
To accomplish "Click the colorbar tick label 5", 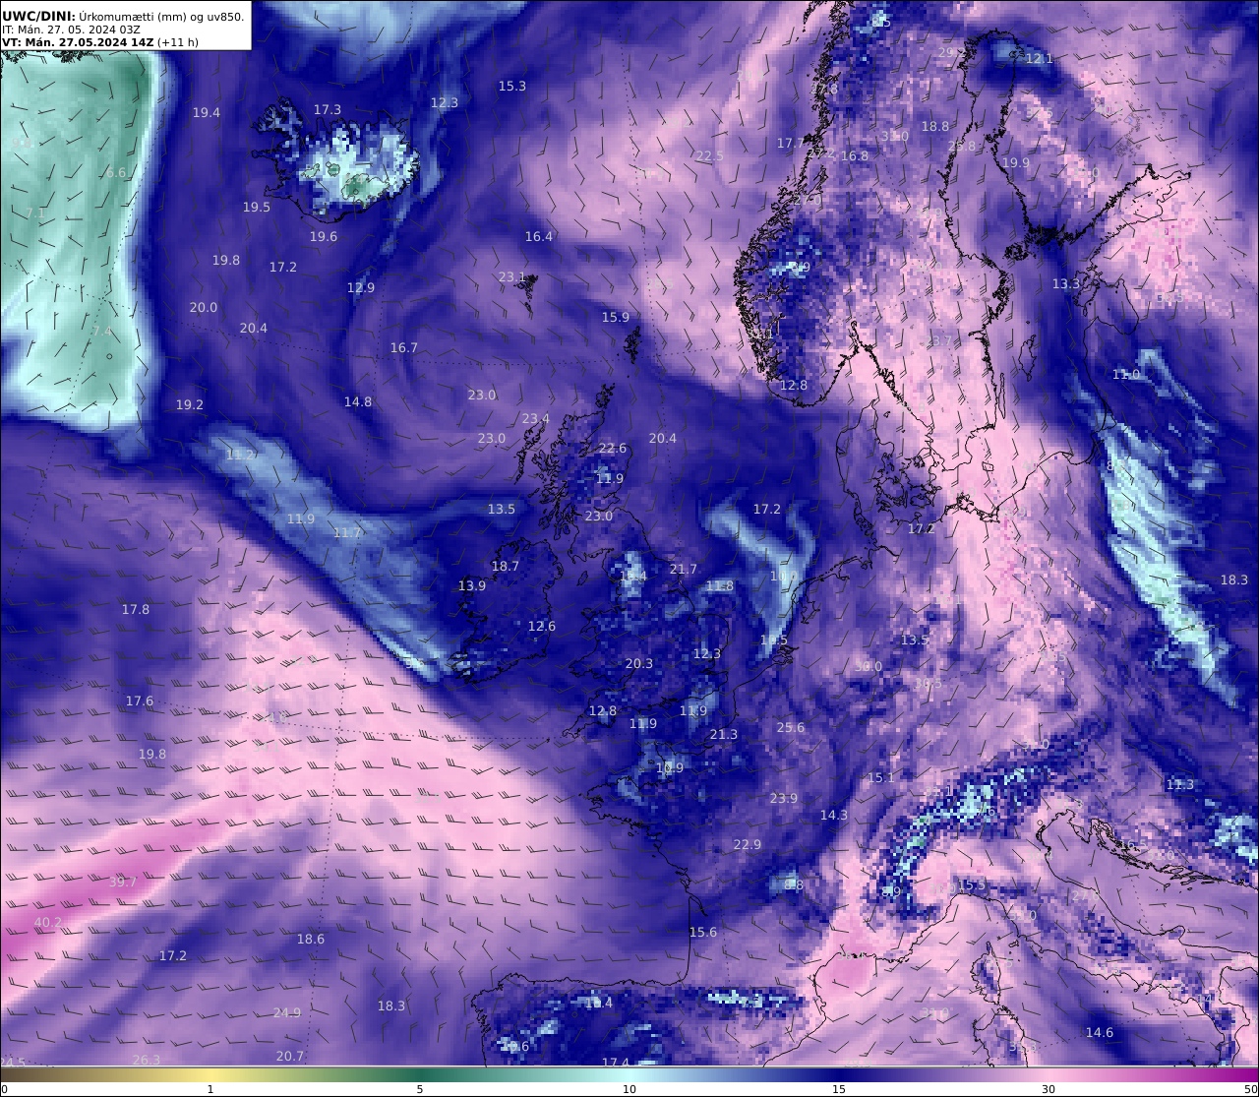I will pyautogui.click(x=420, y=1089).
